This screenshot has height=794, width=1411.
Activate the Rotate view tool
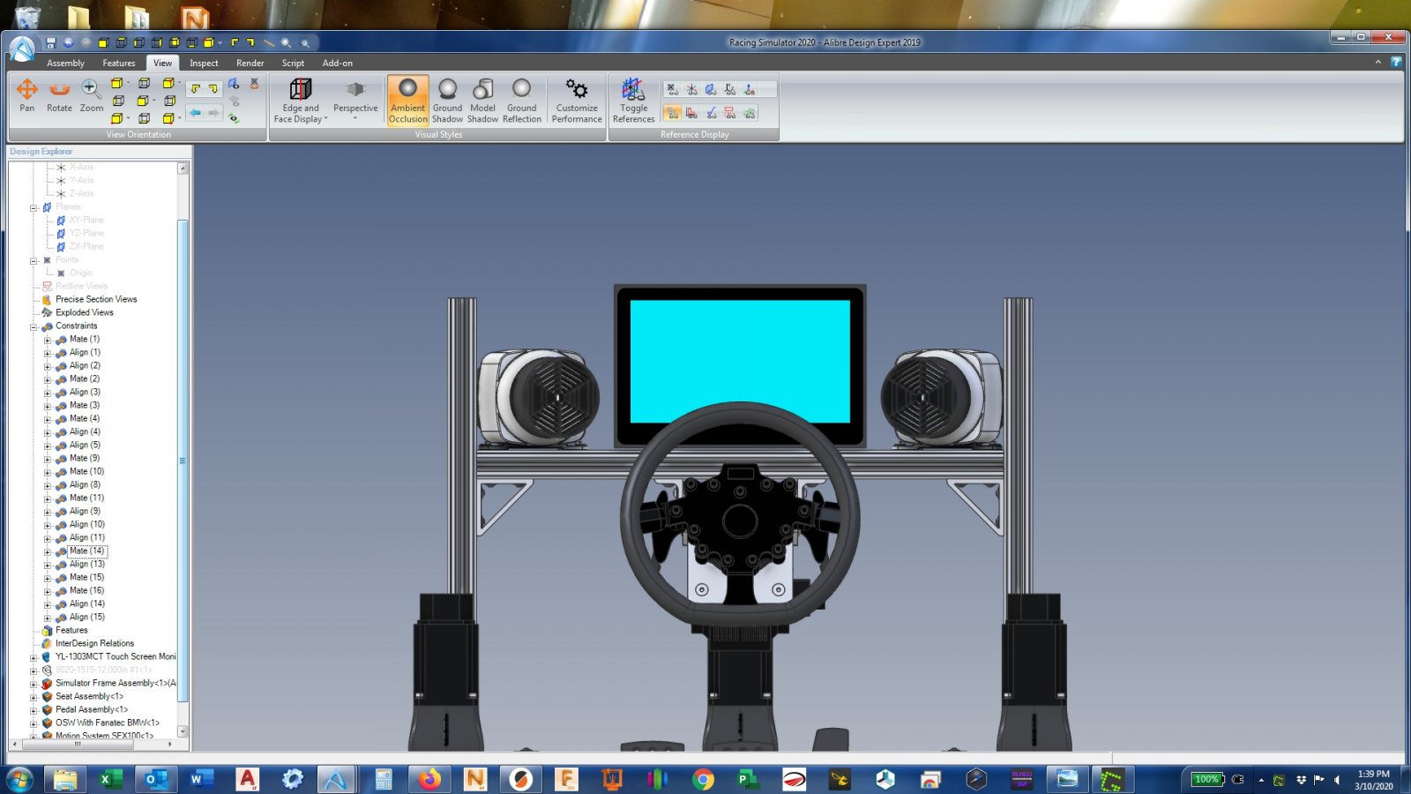click(x=59, y=95)
